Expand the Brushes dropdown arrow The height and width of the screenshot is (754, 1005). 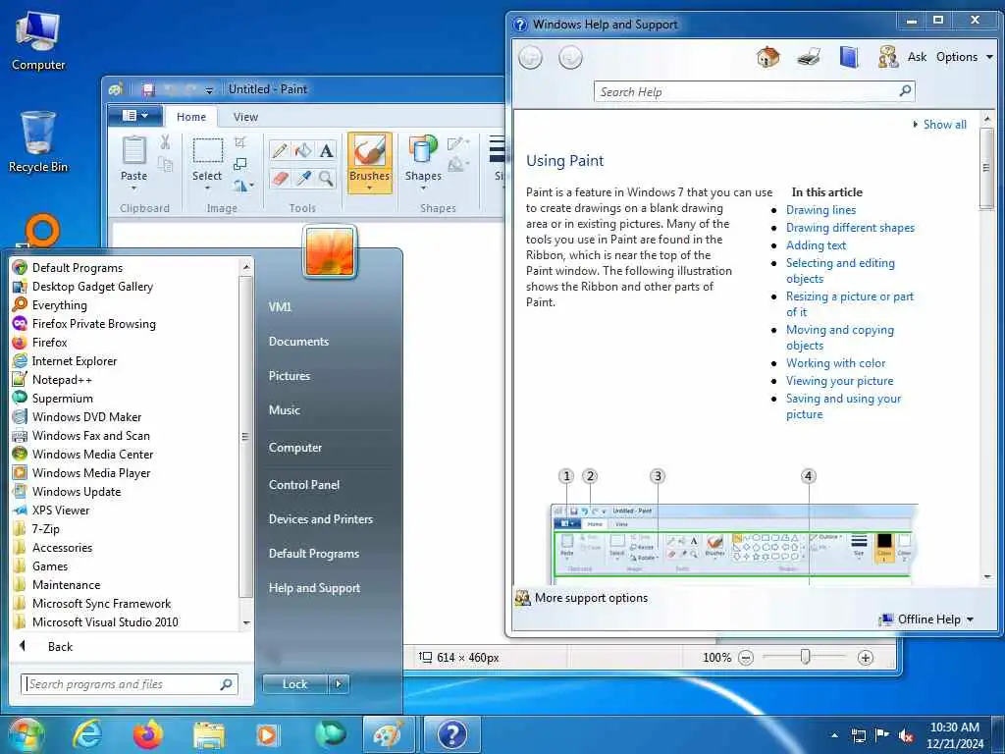pyautogui.click(x=369, y=188)
